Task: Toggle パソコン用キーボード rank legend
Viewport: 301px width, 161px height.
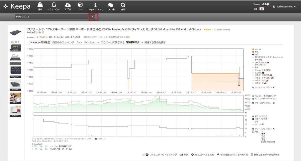Action: pos(264,98)
